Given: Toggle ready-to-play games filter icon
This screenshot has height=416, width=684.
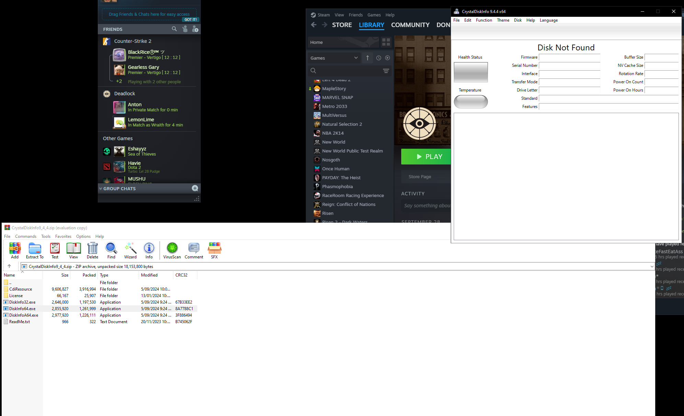Looking at the screenshot, I should [x=387, y=58].
